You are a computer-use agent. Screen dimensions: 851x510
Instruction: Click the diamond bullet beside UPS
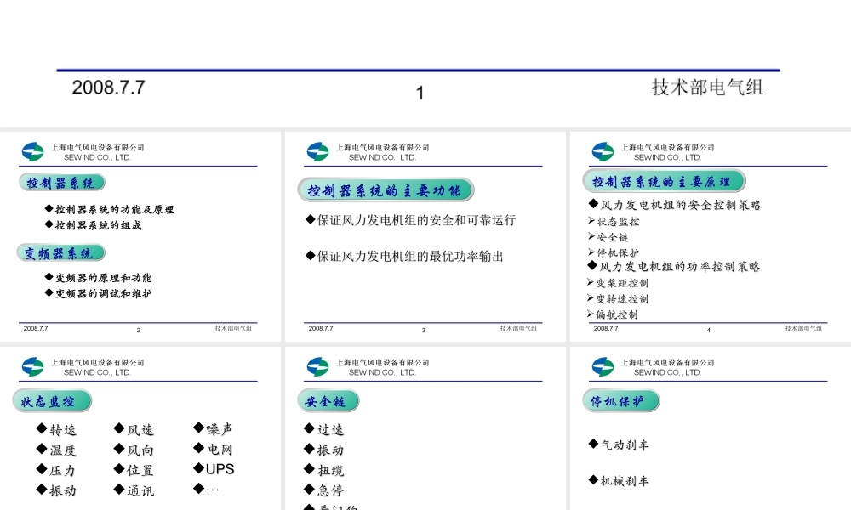tap(198, 468)
